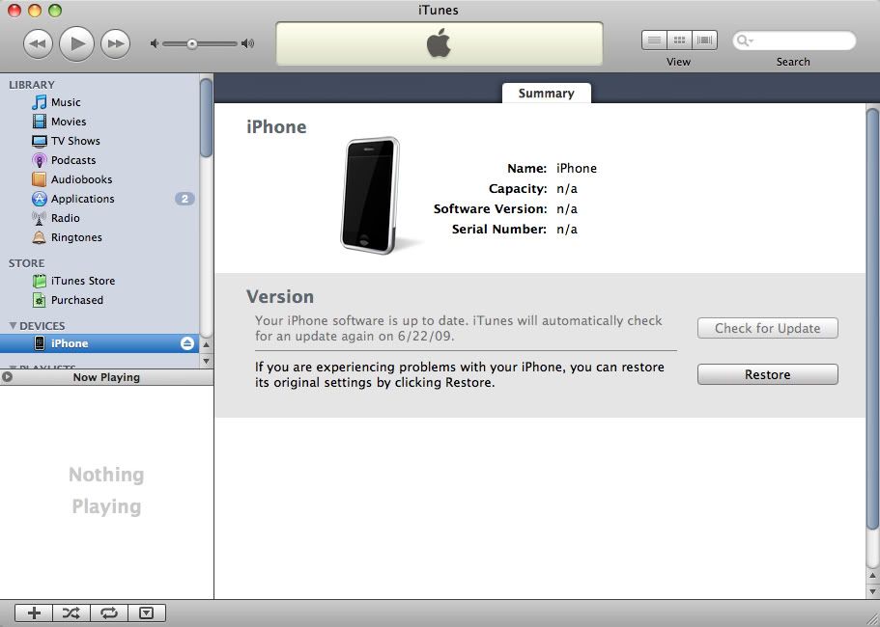Click the low volume speaker icon
The height and width of the screenshot is (627, 880).
click(x=155, y=43)
